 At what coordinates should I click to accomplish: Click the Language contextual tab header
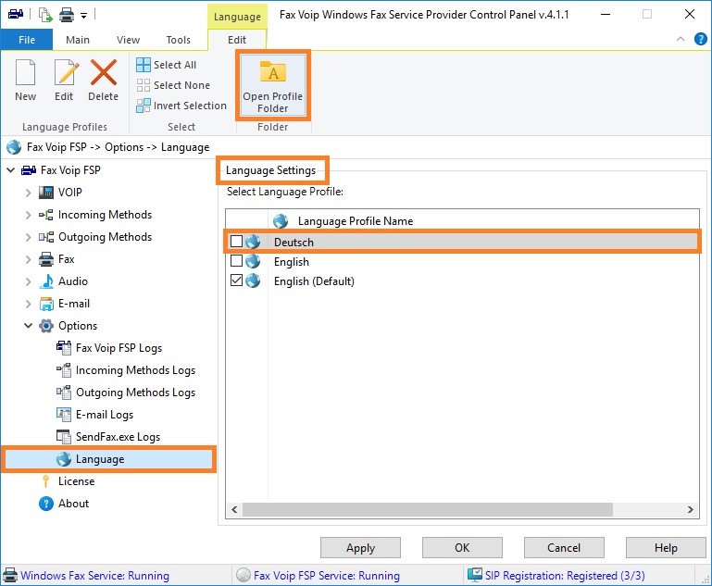237,17
